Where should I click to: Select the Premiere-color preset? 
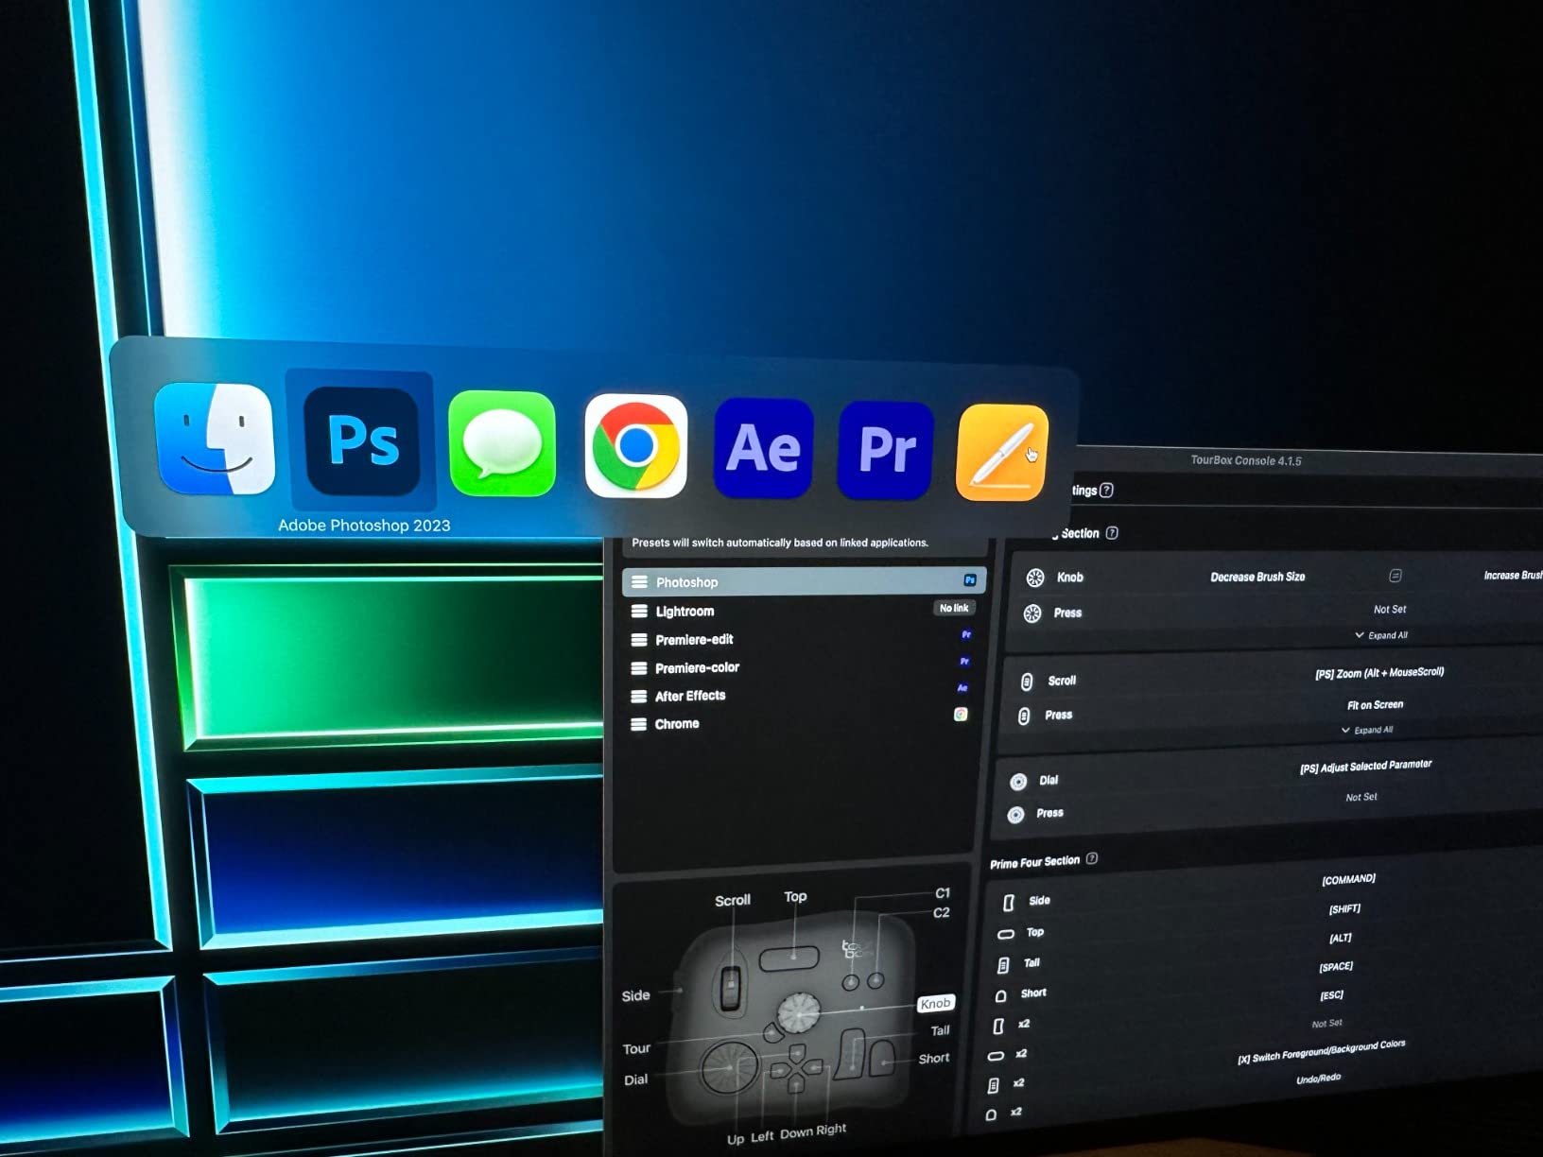(x=700, y=667)
